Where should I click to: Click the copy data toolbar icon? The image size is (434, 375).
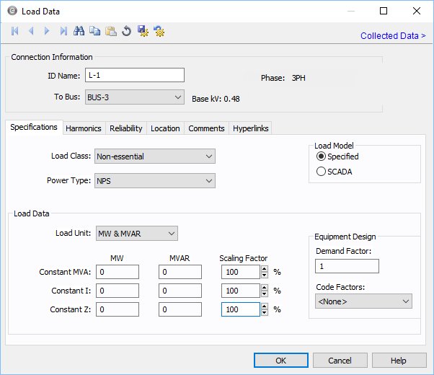tap(95, 31)
